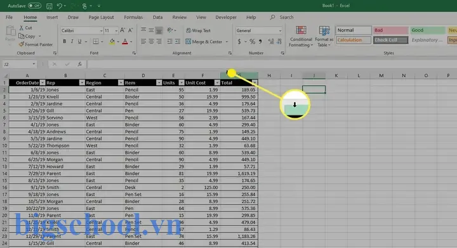Click the Paste button

point(10,34)
